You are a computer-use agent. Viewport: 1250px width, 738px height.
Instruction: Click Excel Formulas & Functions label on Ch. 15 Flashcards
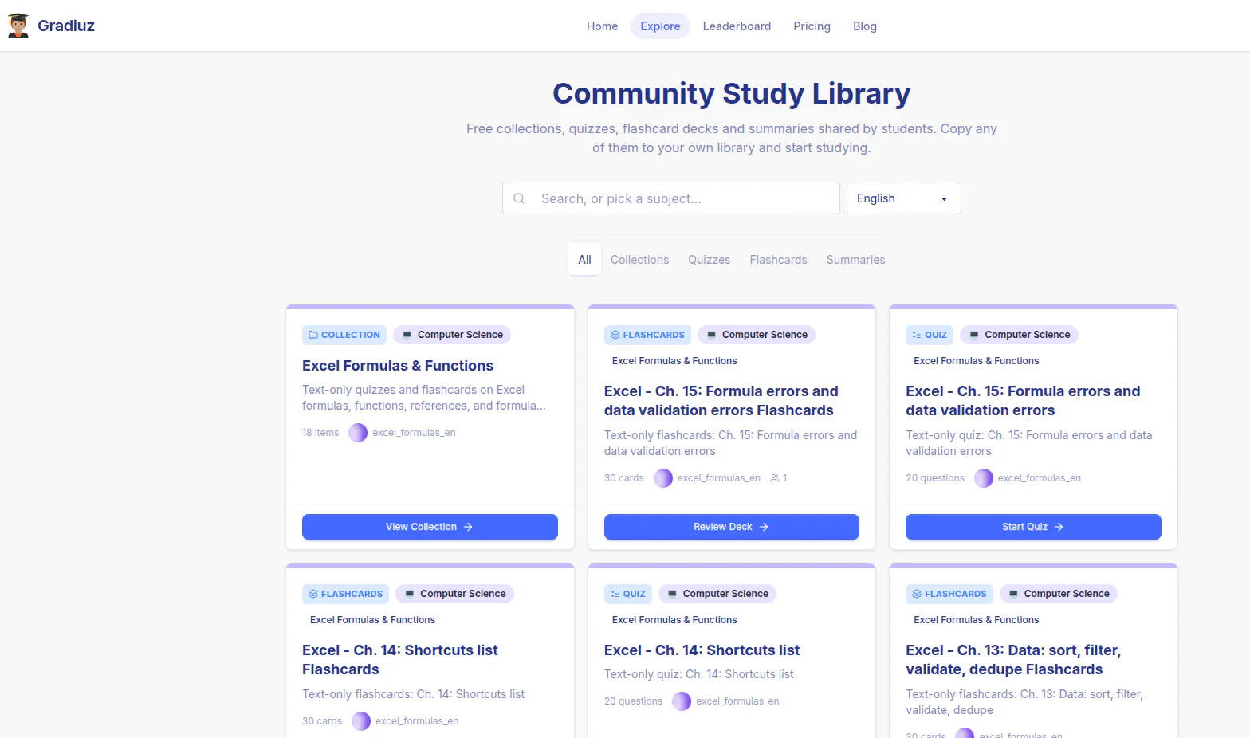(674, 361)
